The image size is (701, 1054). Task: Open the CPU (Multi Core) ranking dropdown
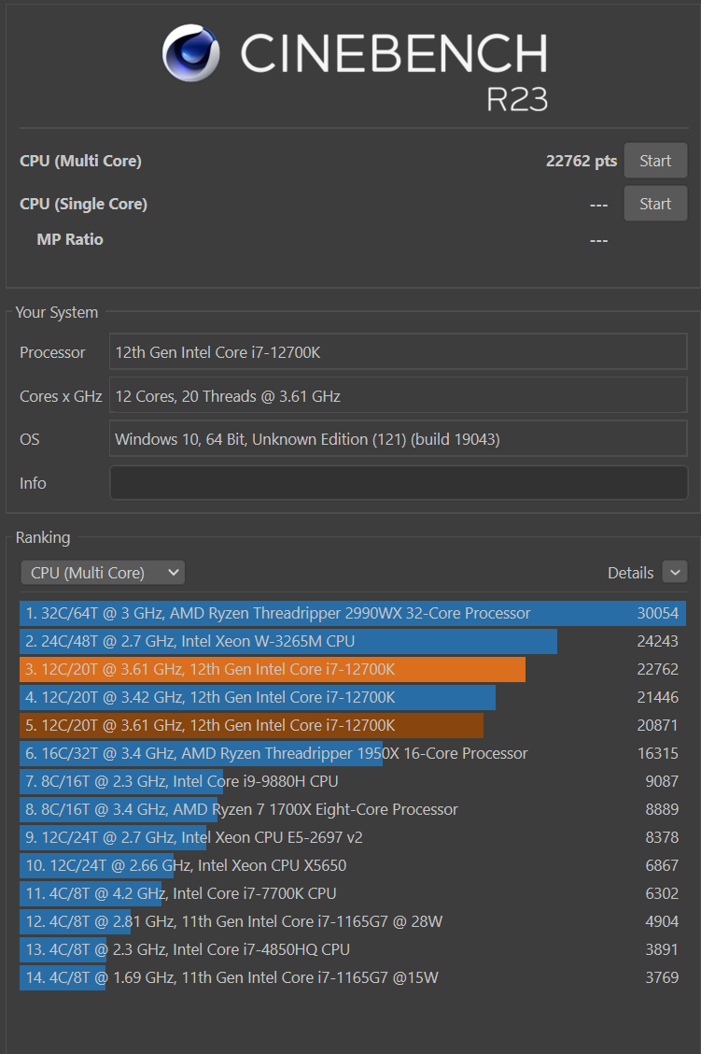click(102, 572)
